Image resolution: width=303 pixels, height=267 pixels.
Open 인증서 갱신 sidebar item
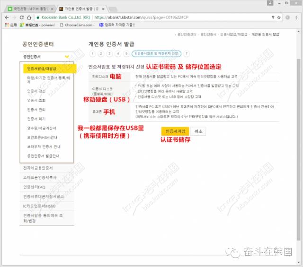click(x=36, y=91)
